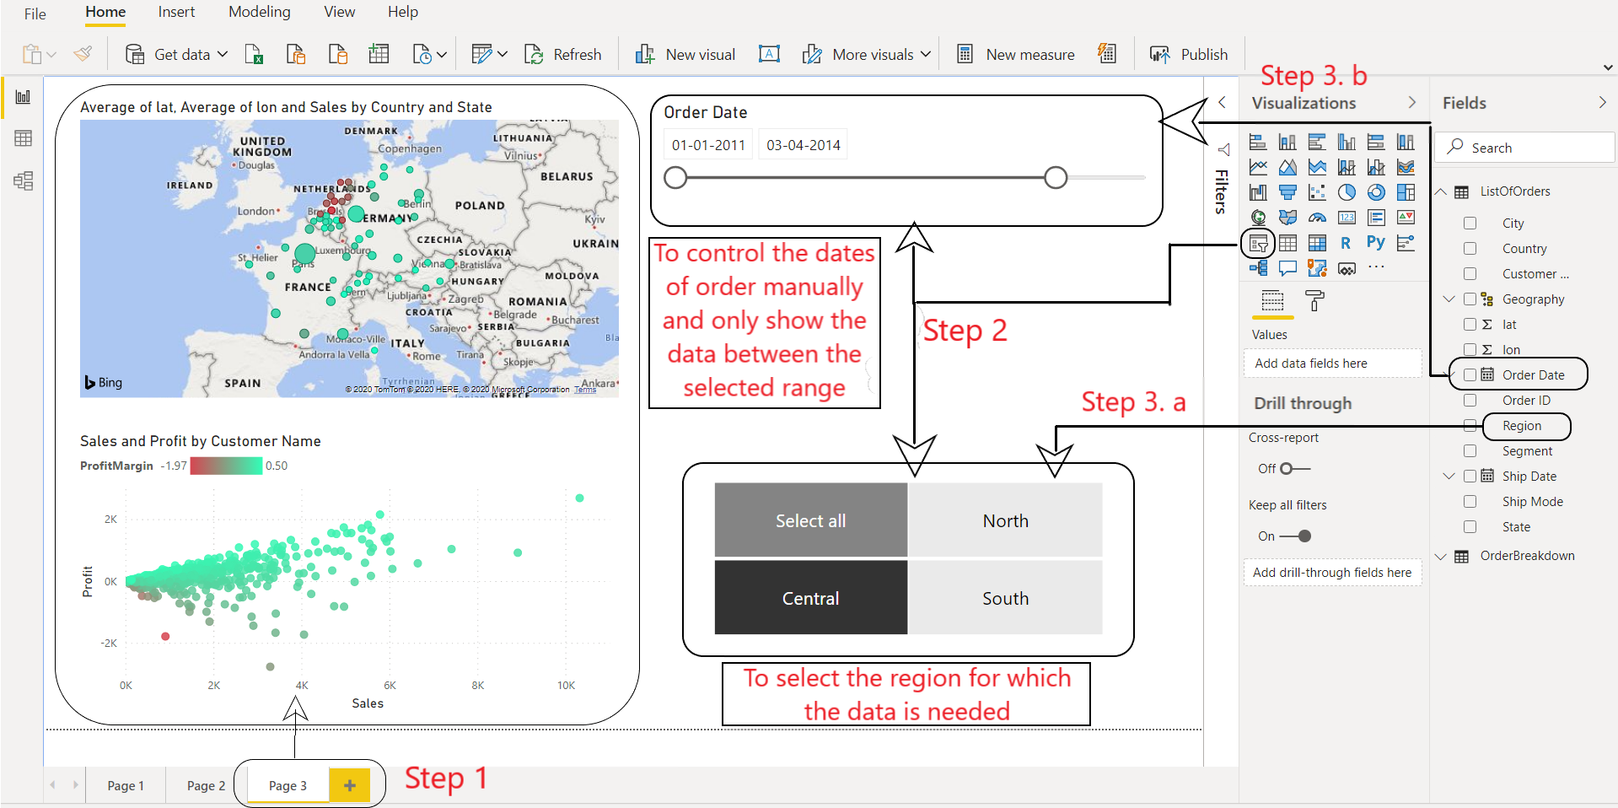Check the Order ID field checkbox
The image size is (1618, 808).
(x=1470, y=401)
